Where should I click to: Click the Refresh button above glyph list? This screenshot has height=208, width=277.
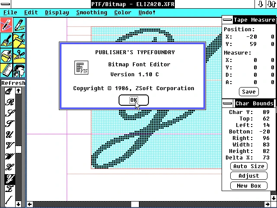pos(13,83)
